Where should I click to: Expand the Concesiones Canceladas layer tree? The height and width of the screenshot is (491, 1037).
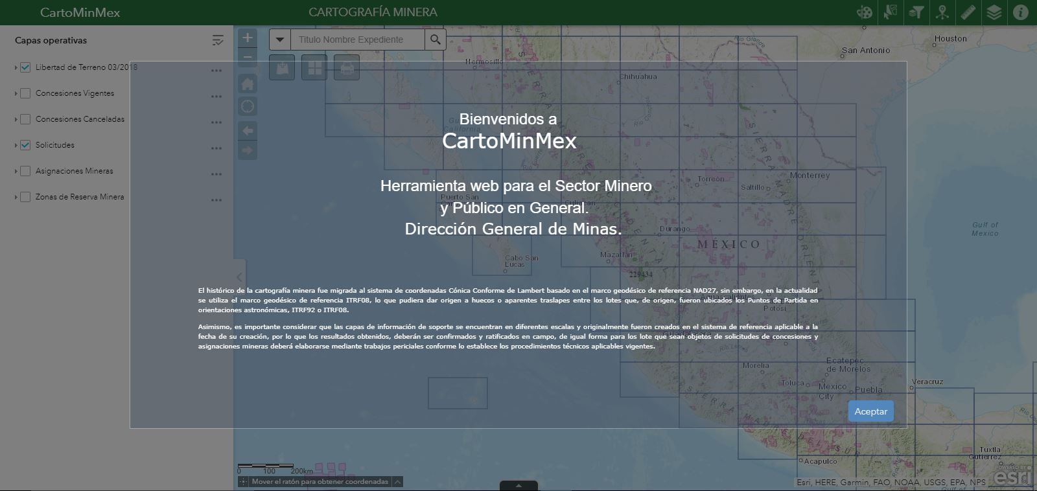click(x=16, y=119)
